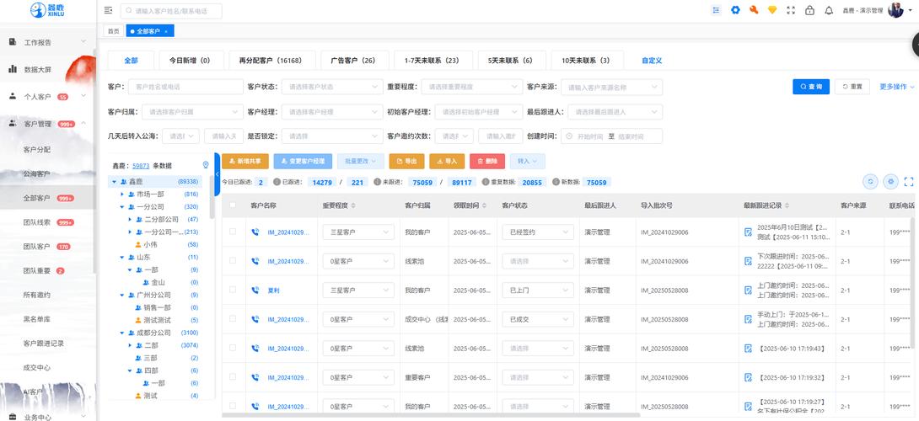
Task: Check the row with 已成交 status
Action: pos(233,318)
